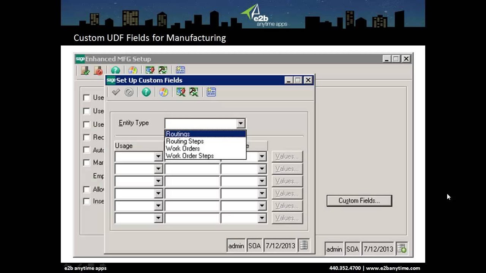Viewport: 486px width, 273px height.
Task: Click 'admin' in Enhanced MFG Setup status bar
Action: coord(334,249)
